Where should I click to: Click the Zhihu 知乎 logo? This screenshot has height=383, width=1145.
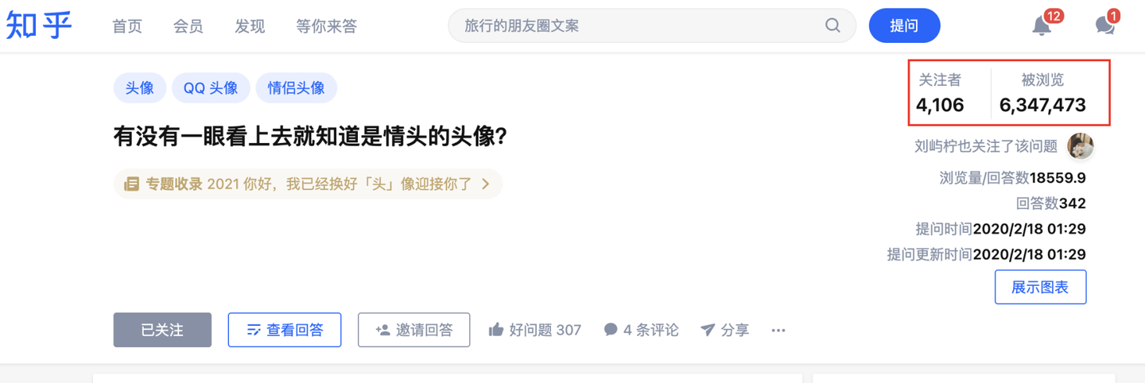[39, 25]
